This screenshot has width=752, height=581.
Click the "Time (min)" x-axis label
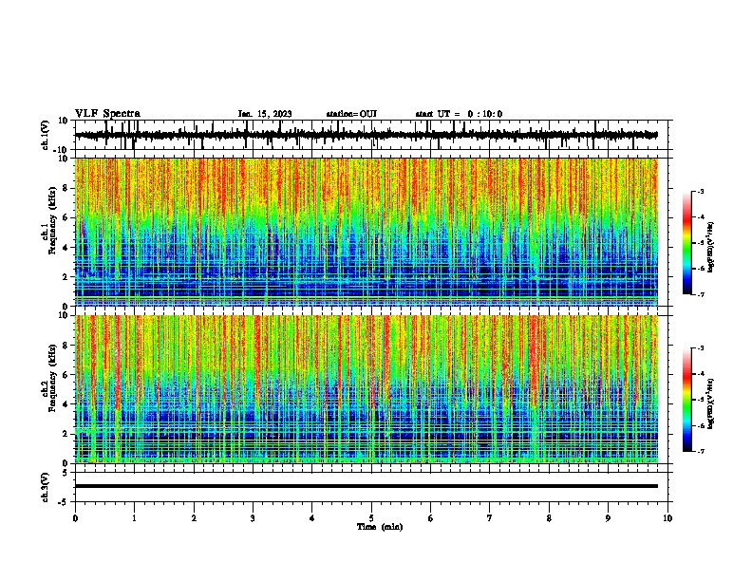click(380, 527)
